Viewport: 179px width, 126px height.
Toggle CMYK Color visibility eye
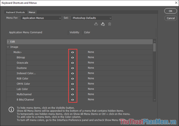[x=72, y=84]
